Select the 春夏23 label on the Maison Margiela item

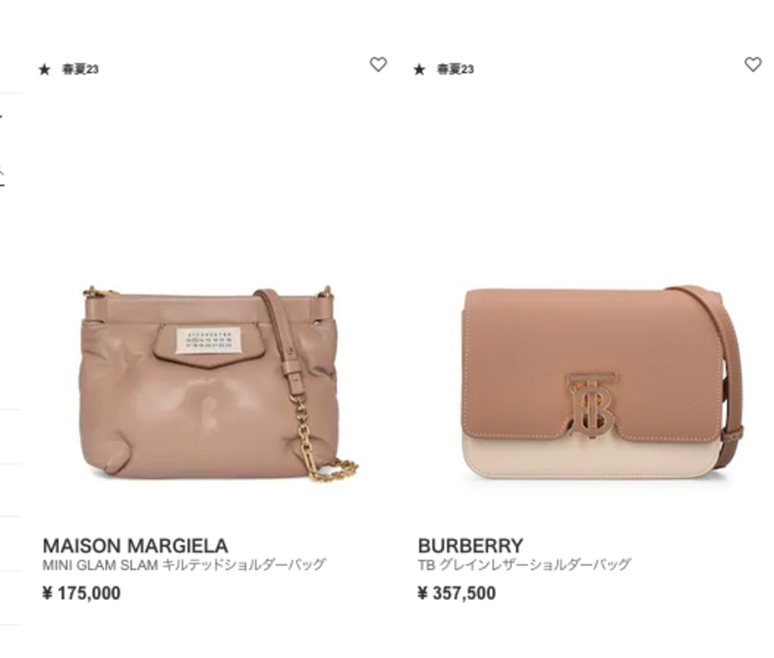[80, 69]
